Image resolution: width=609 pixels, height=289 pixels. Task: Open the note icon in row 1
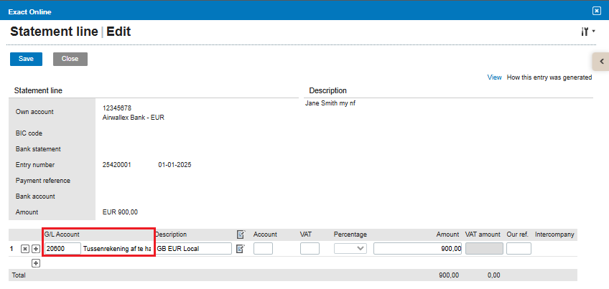241,249
